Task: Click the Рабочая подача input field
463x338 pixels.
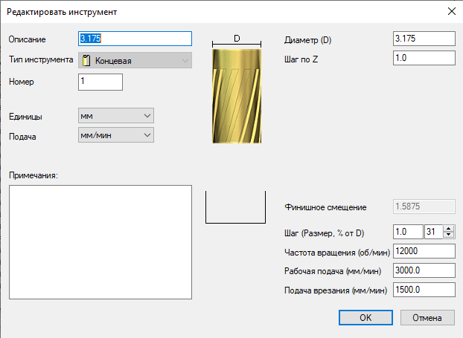Action: pos(424,270)
